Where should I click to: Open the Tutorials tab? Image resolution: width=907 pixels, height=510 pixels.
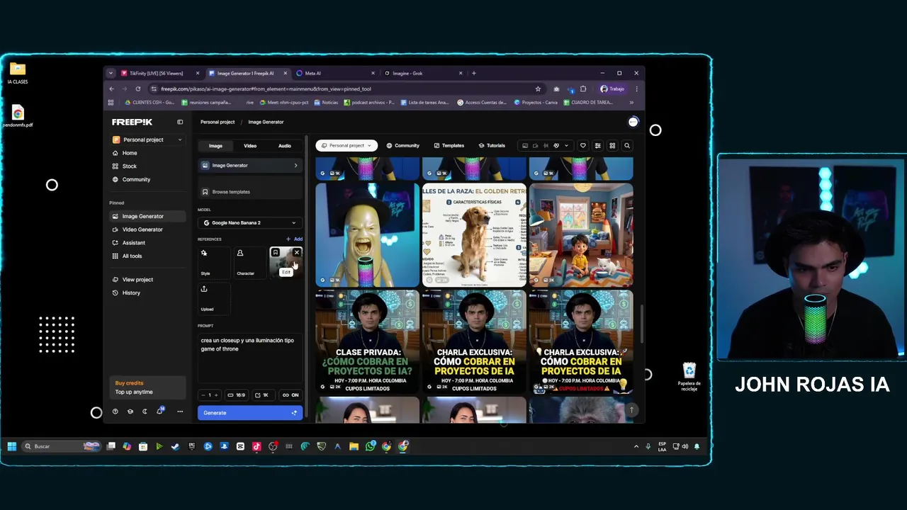pos(492,146)
